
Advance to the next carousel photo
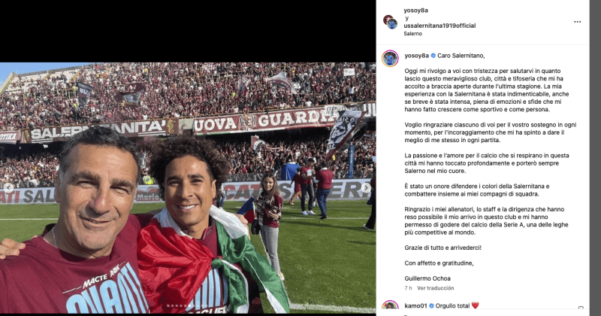coord(366,188)
